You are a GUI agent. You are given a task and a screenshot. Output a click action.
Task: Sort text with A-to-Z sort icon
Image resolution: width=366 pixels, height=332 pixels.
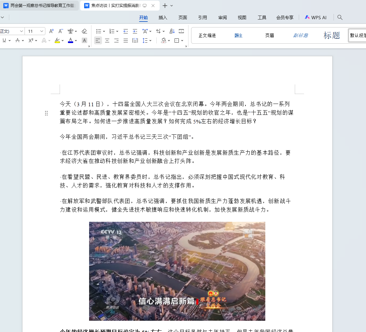tap(172, 31)
